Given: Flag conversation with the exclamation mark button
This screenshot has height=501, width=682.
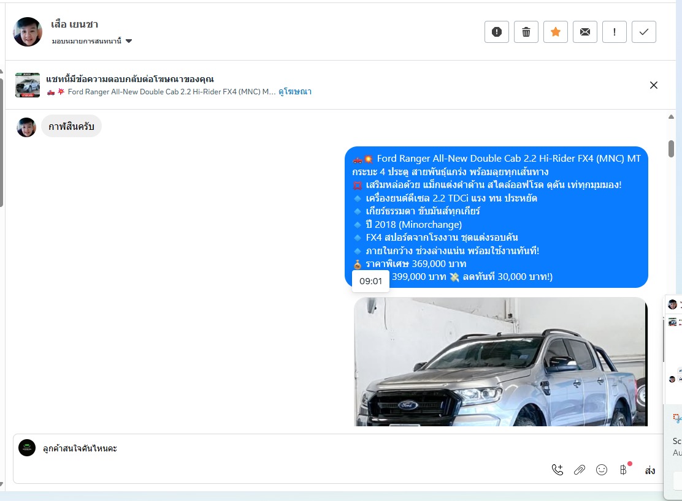Looking at the screenshot, I should [x=615, y=32].
